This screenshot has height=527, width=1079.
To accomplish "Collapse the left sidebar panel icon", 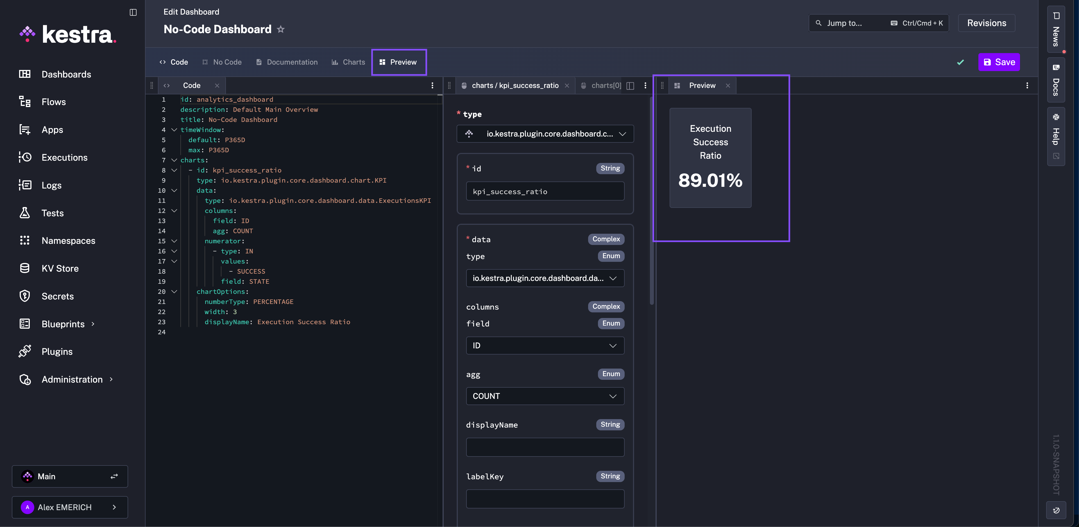I will point(133,12).
